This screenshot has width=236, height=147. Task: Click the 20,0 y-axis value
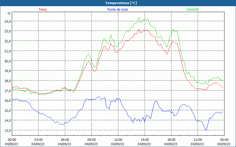8,61
